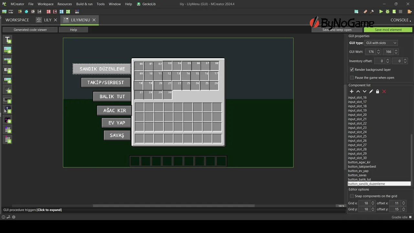Click the Generated code viewer button

(30, 29)
